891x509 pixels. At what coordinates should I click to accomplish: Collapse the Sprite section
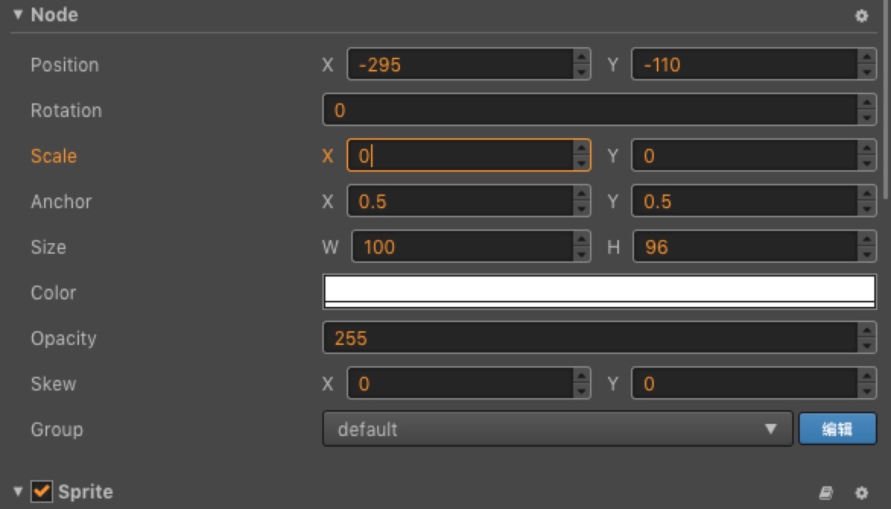pyautogui.click(x=18, y=492)
